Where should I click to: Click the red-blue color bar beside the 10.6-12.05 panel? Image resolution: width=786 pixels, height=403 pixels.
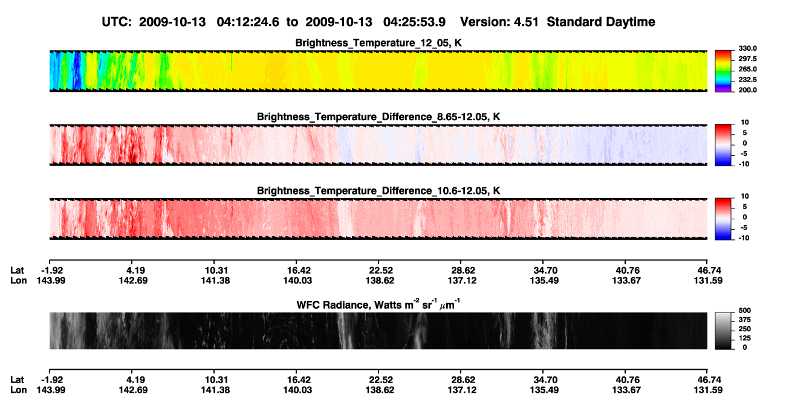pyautogui.click(x=723, y=219)
